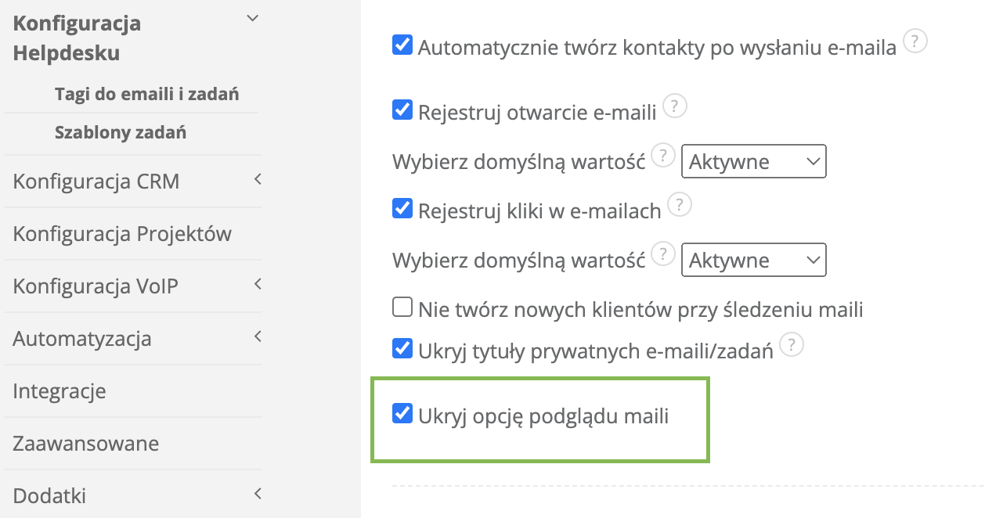Image resolution: width=985 pixels, height=518 pixels.
Task: Click help icon beside first Wybierz domyślną wartość
Action: (x=663, y=156)
